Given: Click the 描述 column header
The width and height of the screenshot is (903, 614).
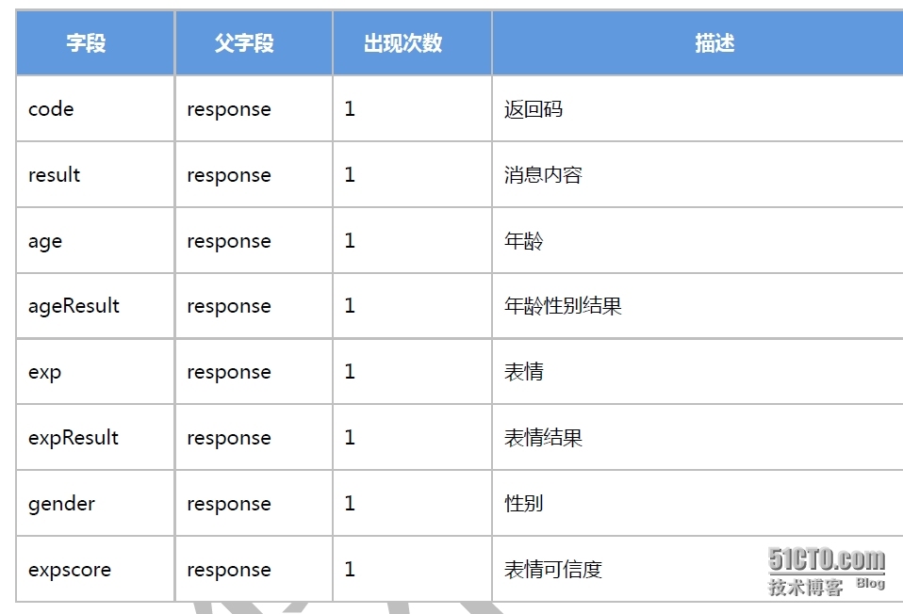Looking at the screenshot, I should [698, 42].
